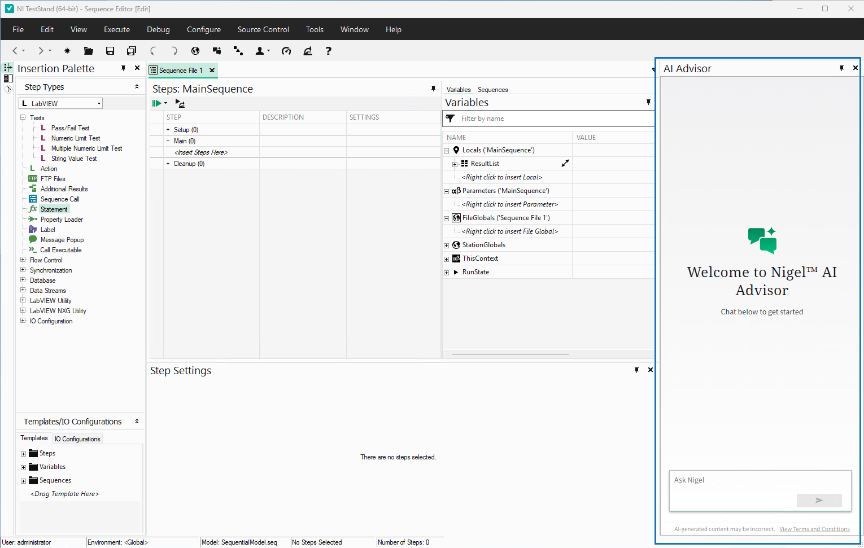
Task: Click the View Terms and Conditions link
Action: [x=814, y=529]
